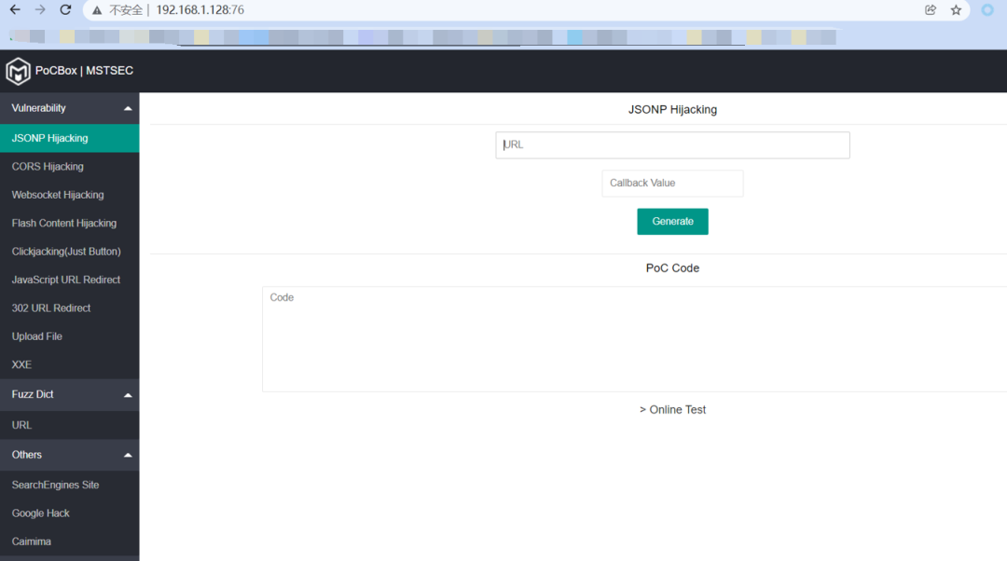Click the PoCBox | MSTSEC title
The width and height of the screenshot is (1007, 561).
(84, 71)
